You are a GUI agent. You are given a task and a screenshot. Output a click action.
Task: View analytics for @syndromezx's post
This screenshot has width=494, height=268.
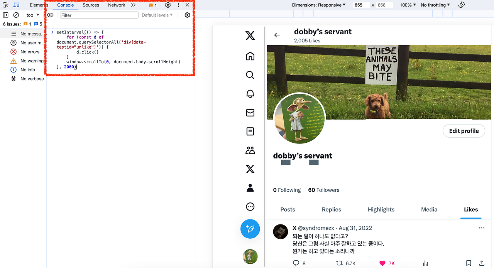click(x=425, y=263)
